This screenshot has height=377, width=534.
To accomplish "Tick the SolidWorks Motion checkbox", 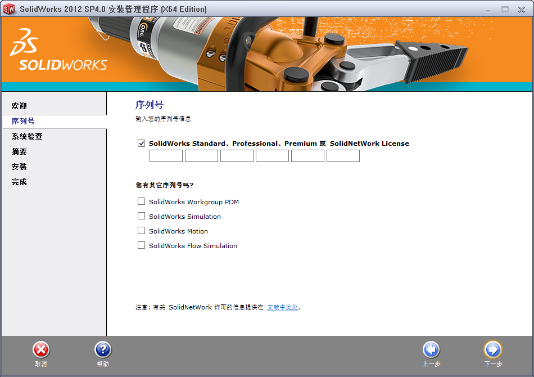I will tap(141, 231).
